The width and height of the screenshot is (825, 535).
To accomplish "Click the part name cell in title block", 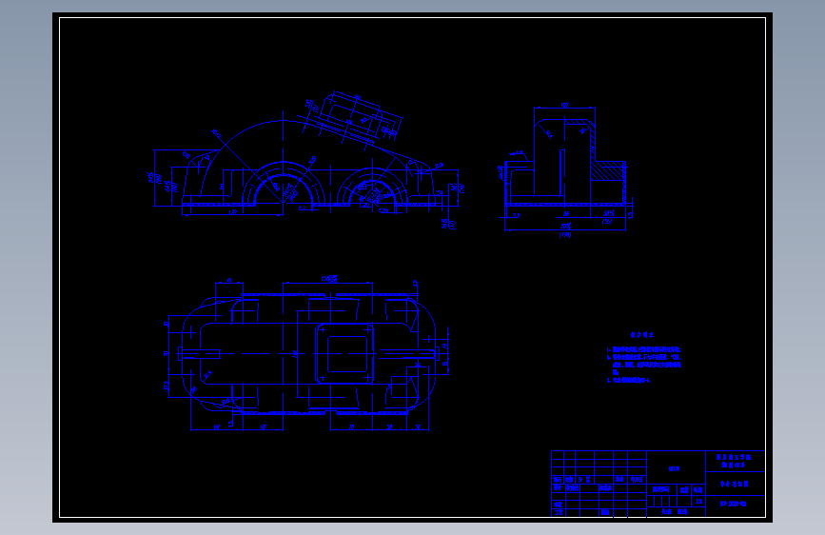I will tap(735, 484).
